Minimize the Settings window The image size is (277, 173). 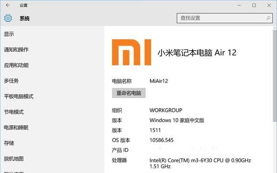pos(239,5)
